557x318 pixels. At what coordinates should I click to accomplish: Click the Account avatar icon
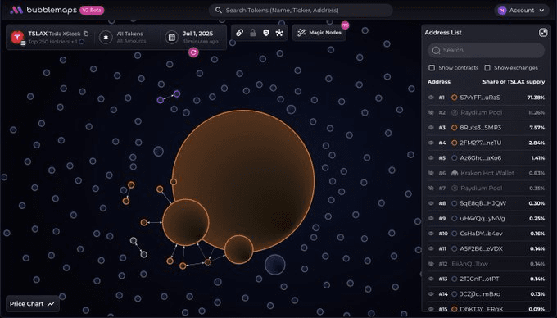(502, 11)
